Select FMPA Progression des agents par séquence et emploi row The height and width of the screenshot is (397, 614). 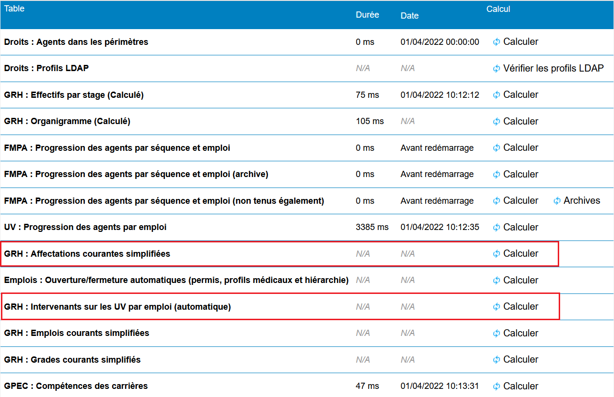click(x=117, y=148)
